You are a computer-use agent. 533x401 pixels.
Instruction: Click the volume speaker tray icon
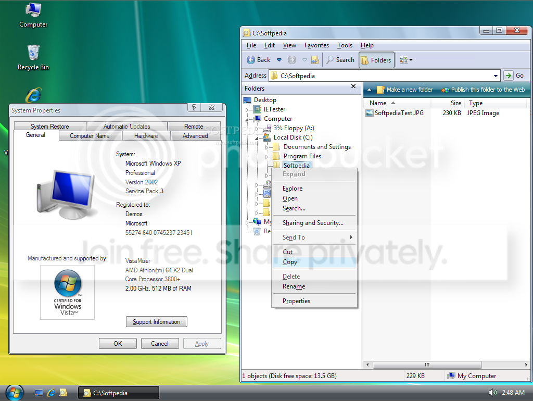coord(492,393)
